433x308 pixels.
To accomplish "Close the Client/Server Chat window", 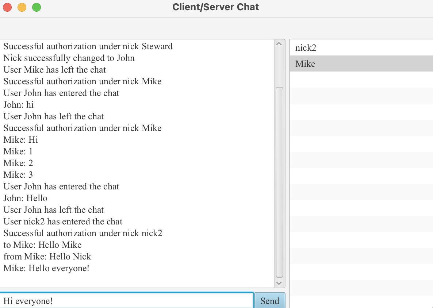I will click(7, 7).
